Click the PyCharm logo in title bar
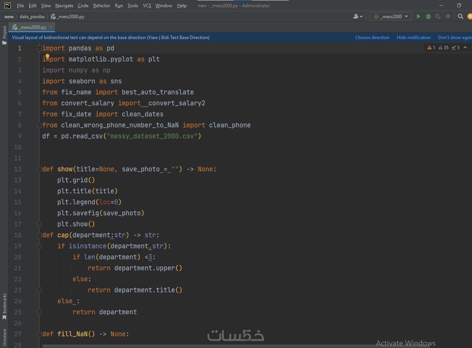 (7, 5)
